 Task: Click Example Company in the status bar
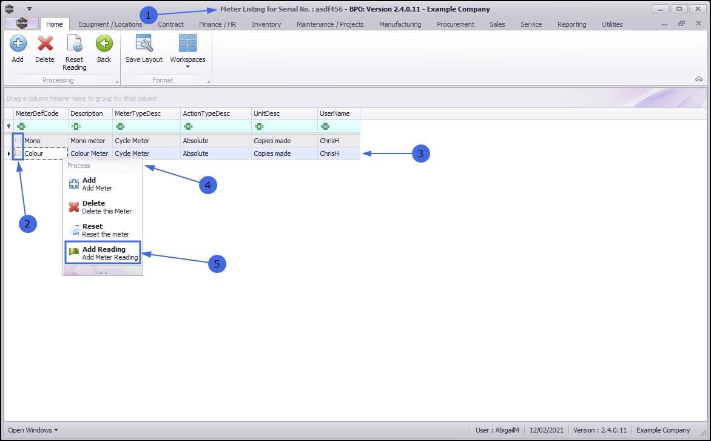pyautogui.click(x=663, y=429)
